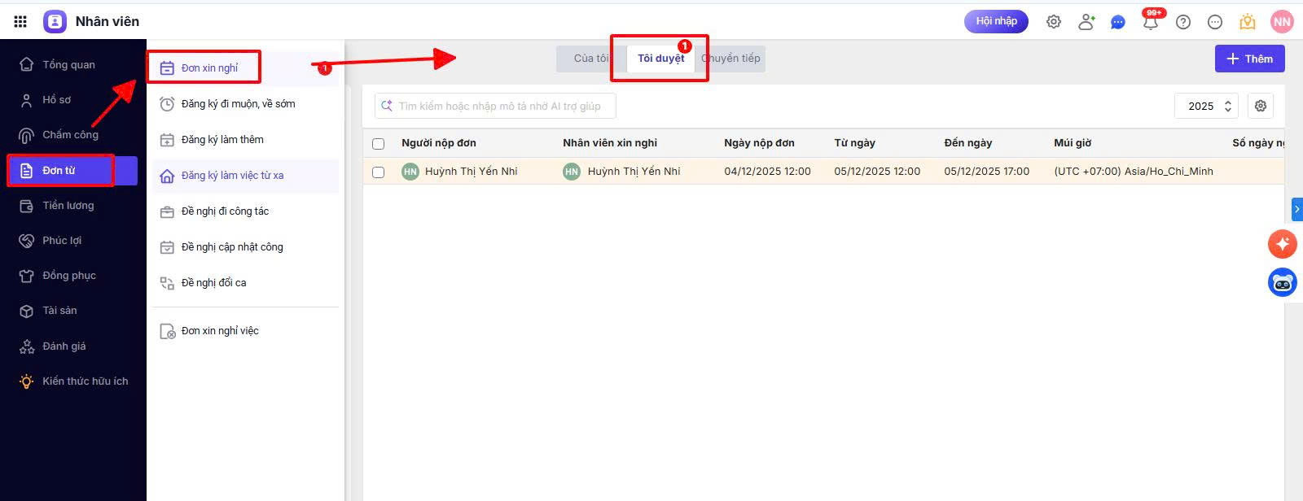
Task: Click the Từ ngày column header
Action: [854, 142]
